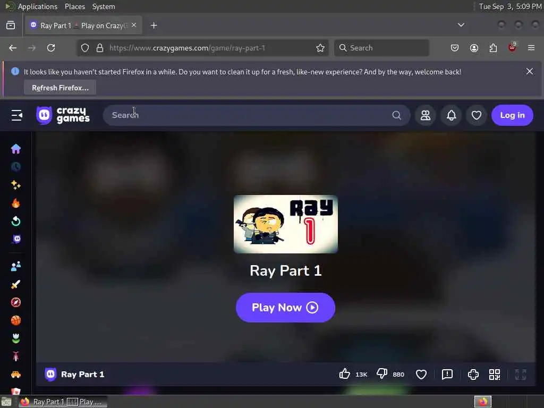Show the QR code icon in the game bar
Screen dimensions: 544x408
pos(495,375)
